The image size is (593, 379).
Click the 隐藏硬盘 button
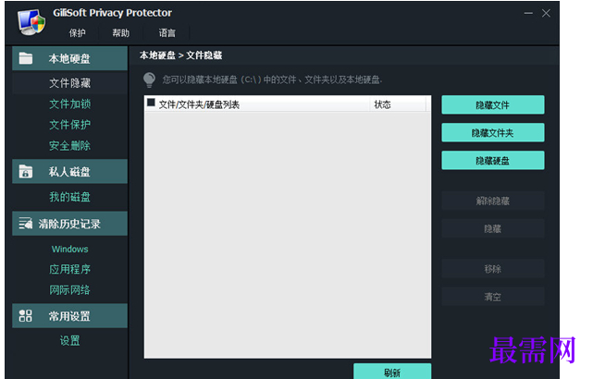click(493, 160)
